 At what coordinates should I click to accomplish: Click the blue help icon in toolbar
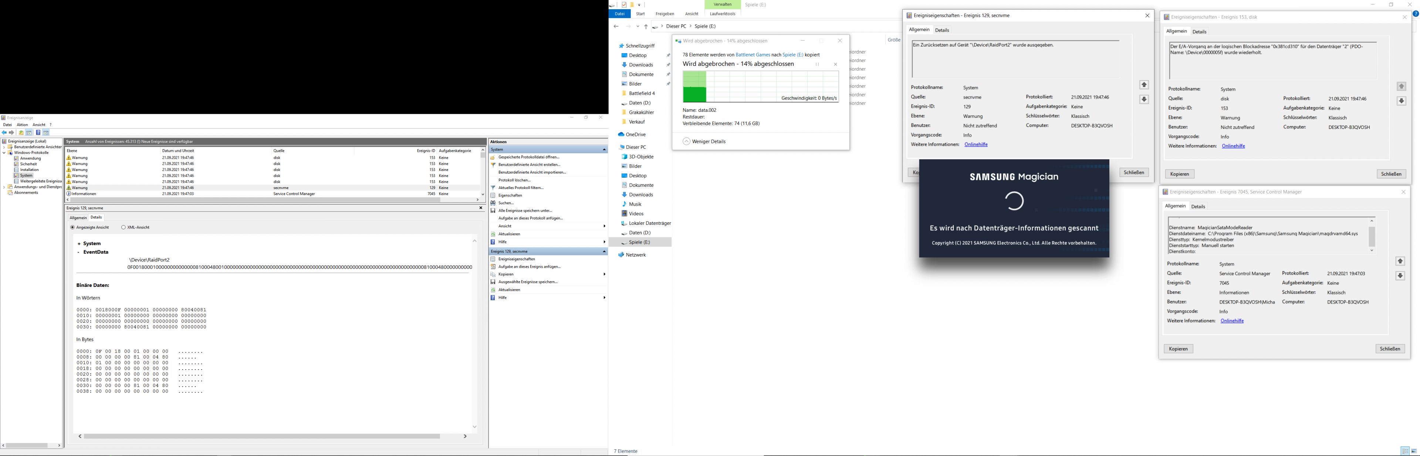tap(38, 133)
